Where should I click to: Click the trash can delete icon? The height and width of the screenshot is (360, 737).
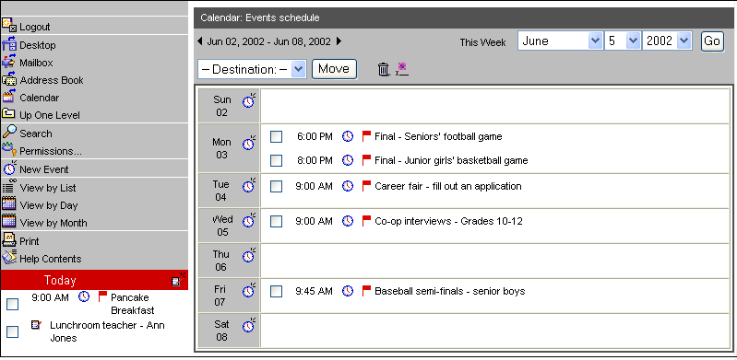click(384, 69)
